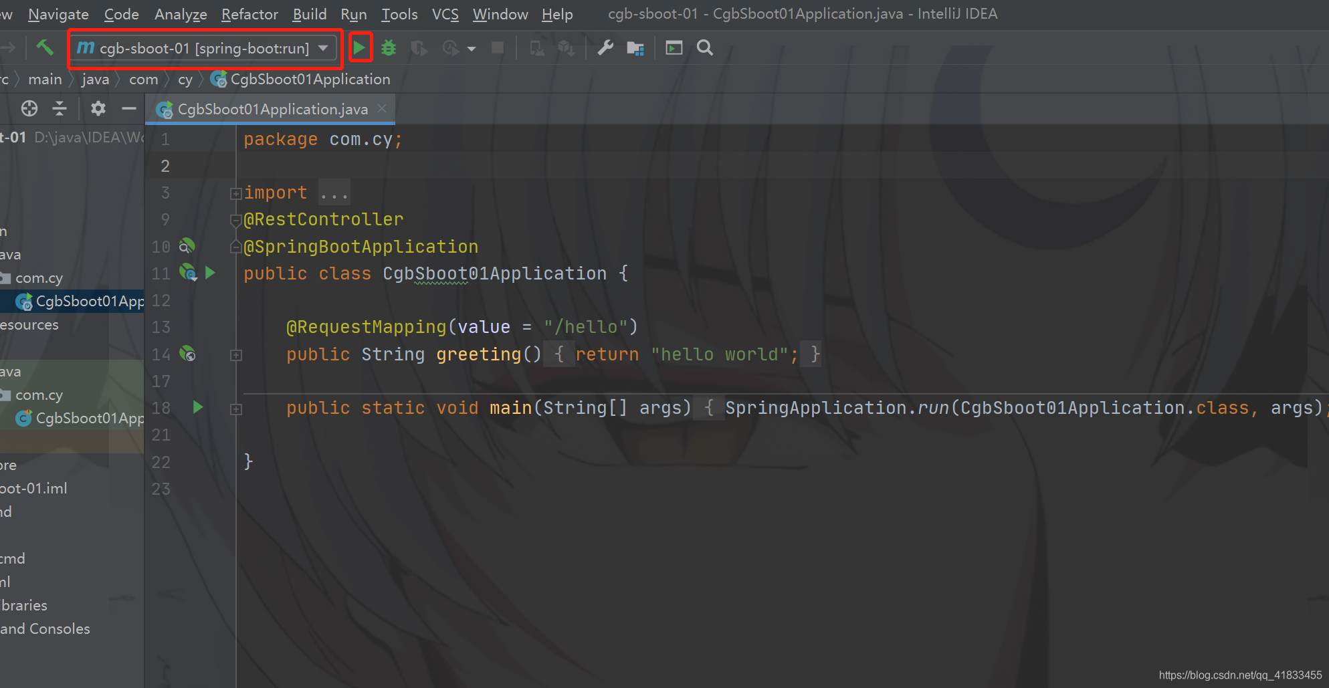Viewport: 1329px width, 688px height.
Task: Expand the folded greeting method on line 14
Action: pos(235,355)
